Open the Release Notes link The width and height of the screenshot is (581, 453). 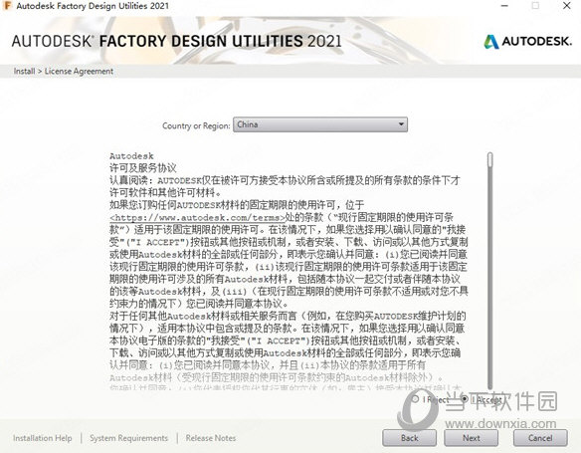click(x=211, y=438)
